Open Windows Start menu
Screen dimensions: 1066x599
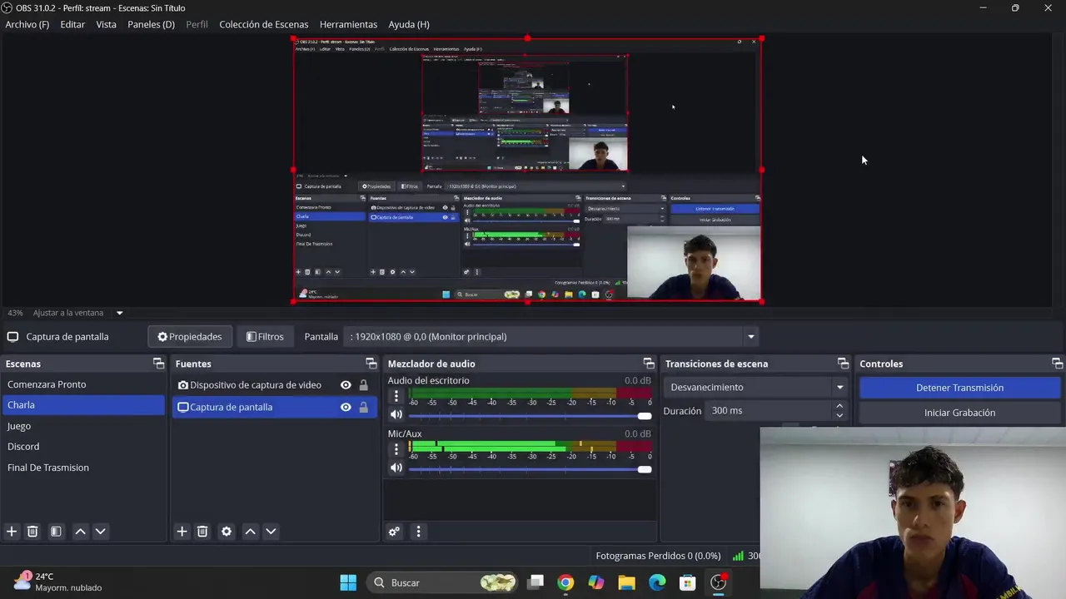[x=348, y=582]
